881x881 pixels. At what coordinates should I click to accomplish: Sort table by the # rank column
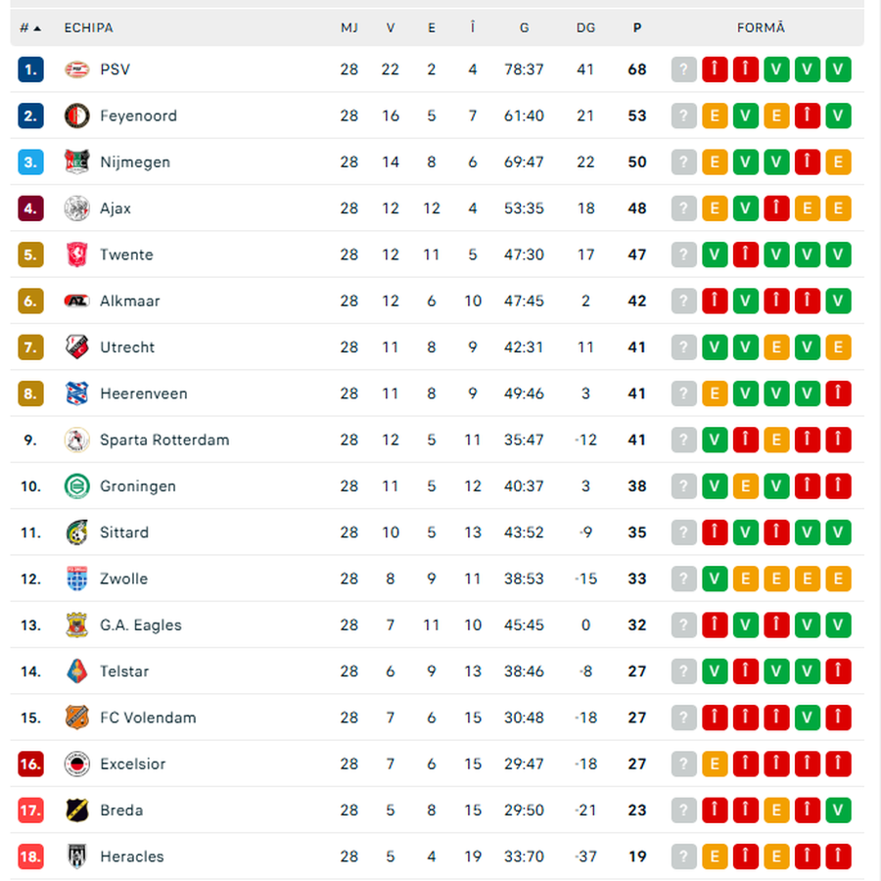point(30,28)
